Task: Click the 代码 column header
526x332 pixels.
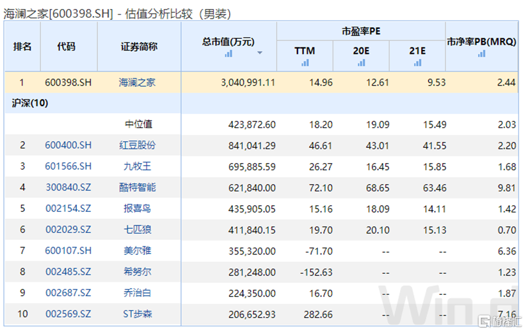Action: 66,47
